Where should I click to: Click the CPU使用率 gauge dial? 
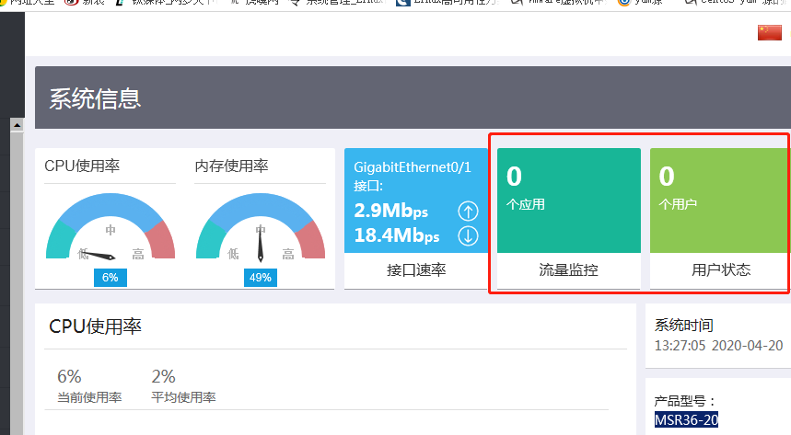pos(111,227)
